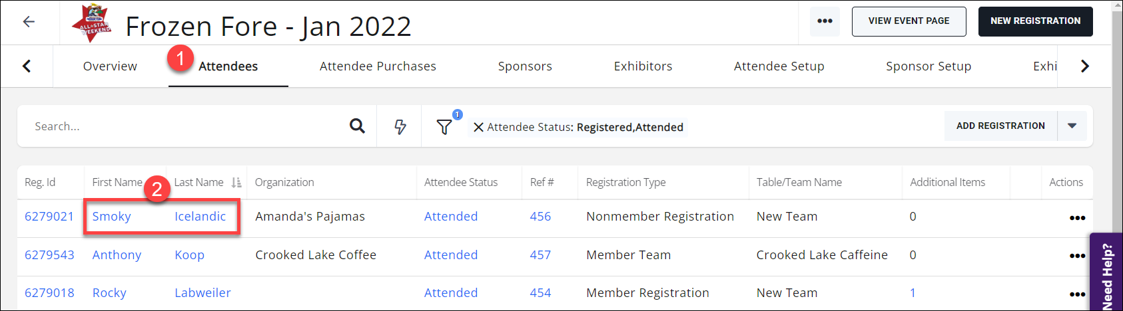Open the filter funnel icon

444,126
